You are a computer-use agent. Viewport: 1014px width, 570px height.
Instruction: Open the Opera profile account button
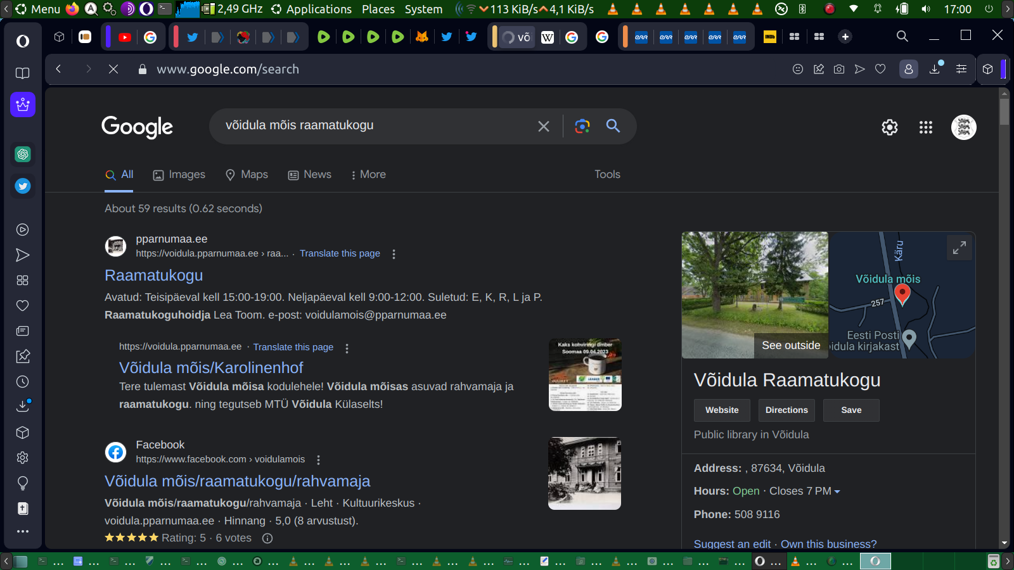tap(909, 69)
